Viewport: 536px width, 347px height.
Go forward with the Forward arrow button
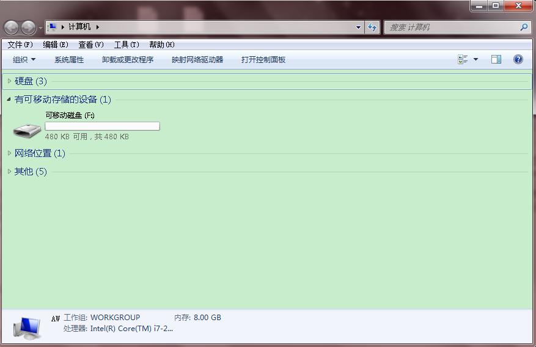click(x=28, y=27)
